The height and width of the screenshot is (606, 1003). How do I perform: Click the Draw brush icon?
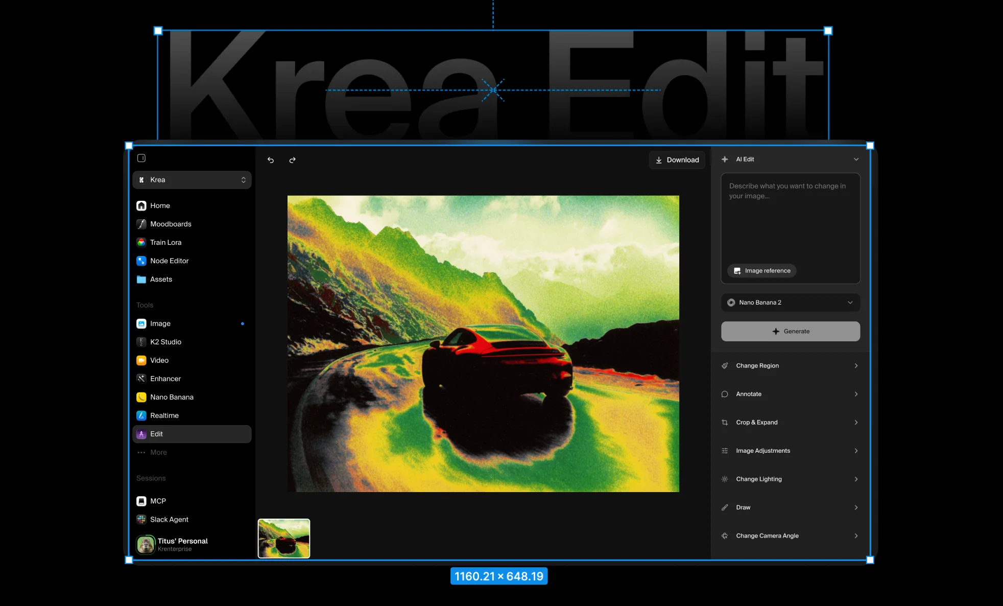725,507
